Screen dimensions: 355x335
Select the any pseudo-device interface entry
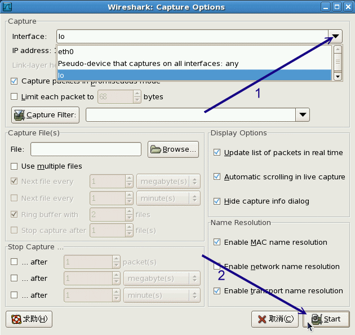(194, 64)
